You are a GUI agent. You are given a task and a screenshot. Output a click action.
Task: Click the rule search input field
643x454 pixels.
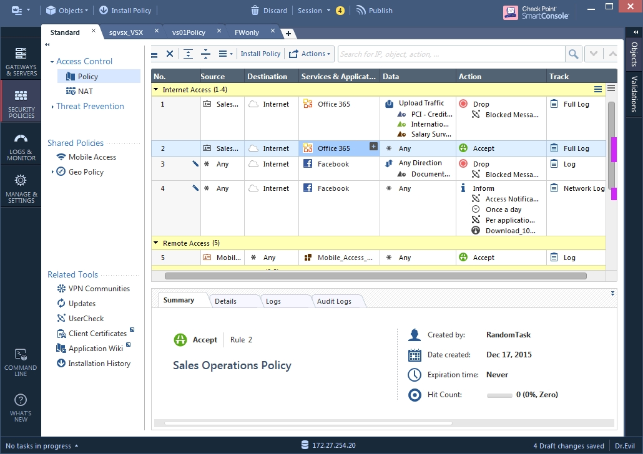(x=451, y=54)
